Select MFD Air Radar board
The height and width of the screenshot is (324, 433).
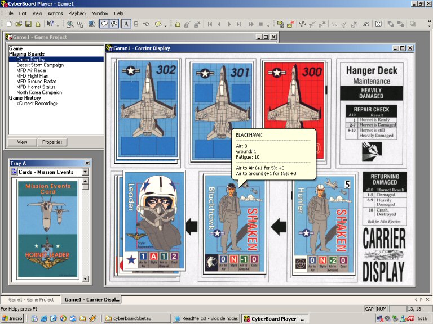pyautogui.click(x=31, y=70)
